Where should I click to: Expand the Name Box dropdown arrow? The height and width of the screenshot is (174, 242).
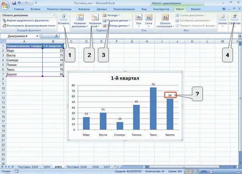[37, 36]
